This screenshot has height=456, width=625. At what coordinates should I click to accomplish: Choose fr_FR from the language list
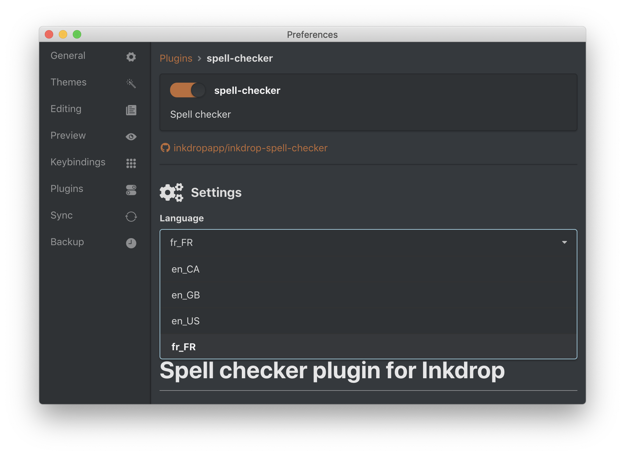pos(368,346)
